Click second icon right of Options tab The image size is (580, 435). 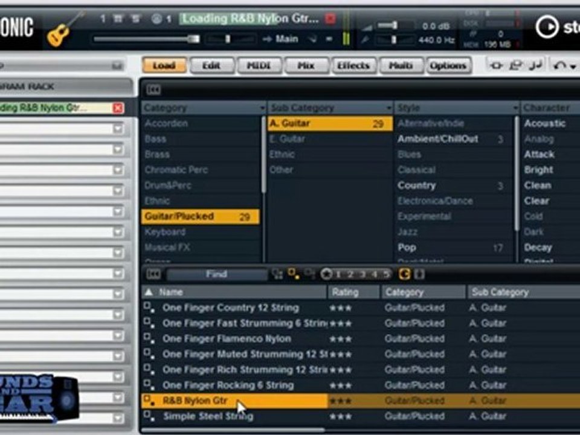click(515, 65)
